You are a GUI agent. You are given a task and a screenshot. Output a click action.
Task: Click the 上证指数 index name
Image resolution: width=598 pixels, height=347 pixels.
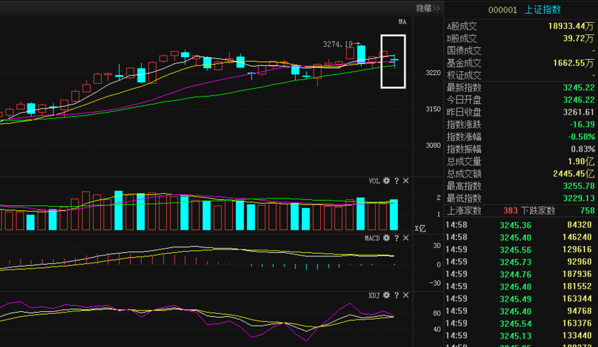coord(543,10)
